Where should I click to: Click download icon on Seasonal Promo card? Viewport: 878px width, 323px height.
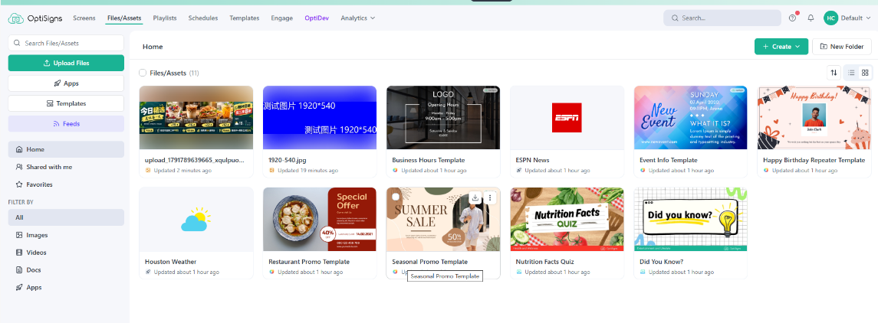point(475,197)
